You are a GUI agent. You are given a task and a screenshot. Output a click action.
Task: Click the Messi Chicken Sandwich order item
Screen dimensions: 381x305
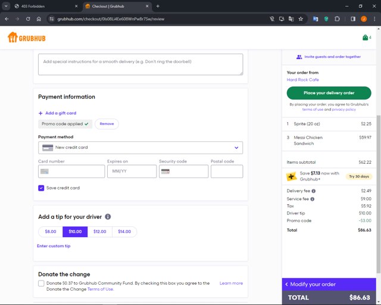(329, 141)
